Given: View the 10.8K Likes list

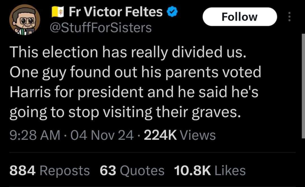Looking at the screenshot, I should (210, 171).
